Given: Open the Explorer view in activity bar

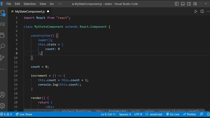Looking at the screenshot, I should click(x=3, y=13).
